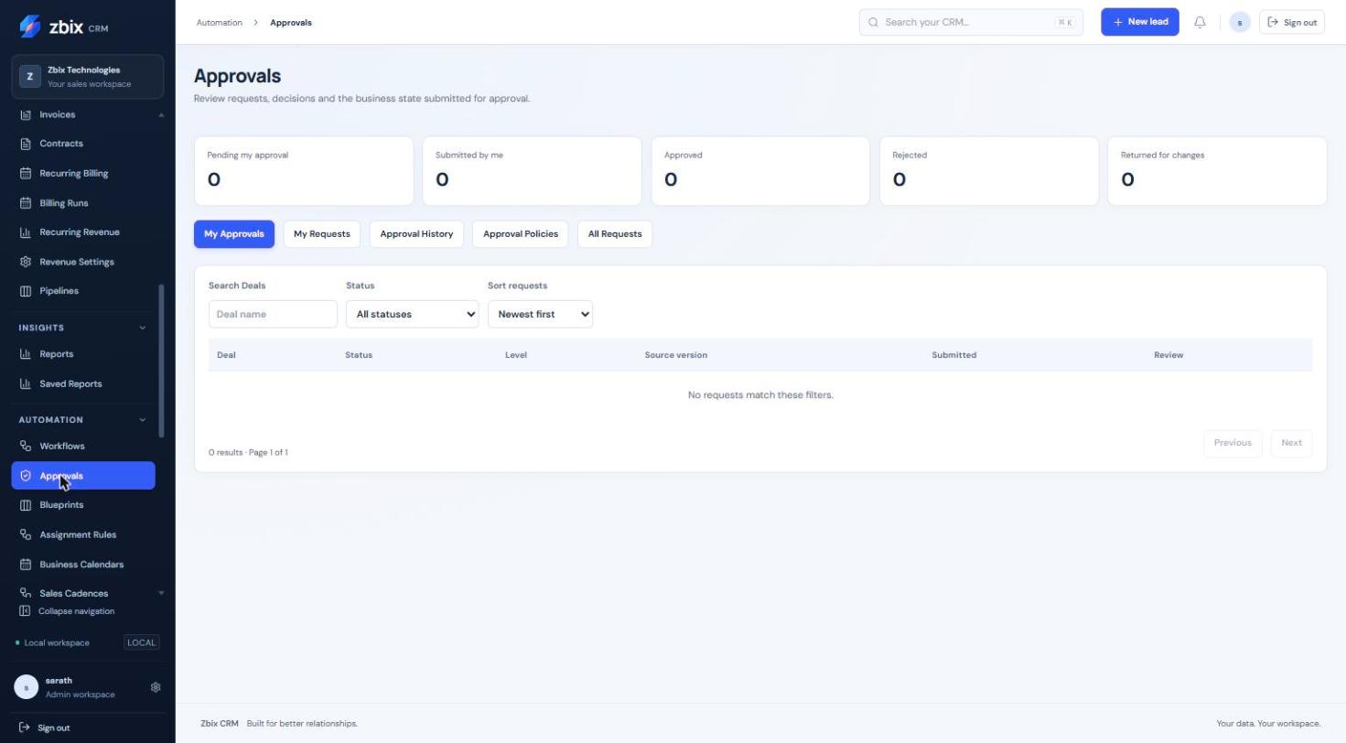The image size is (1346, 743).
Task: Open Reports chart icon
Action: tap(26, 354)
